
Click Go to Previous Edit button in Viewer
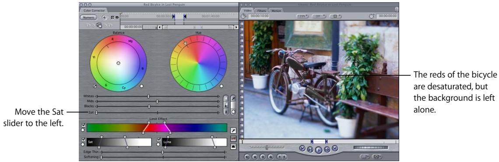click(x=302, y=148)
